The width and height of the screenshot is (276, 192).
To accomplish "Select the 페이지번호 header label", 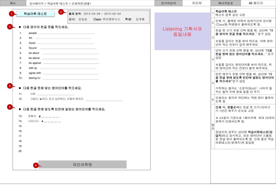I will (226, 3).
